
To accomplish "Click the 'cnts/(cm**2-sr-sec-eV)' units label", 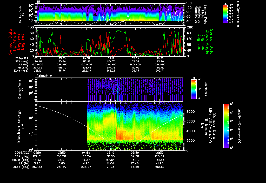I will 239,126.
